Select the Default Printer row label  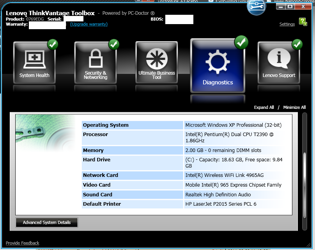pos(132,204)
